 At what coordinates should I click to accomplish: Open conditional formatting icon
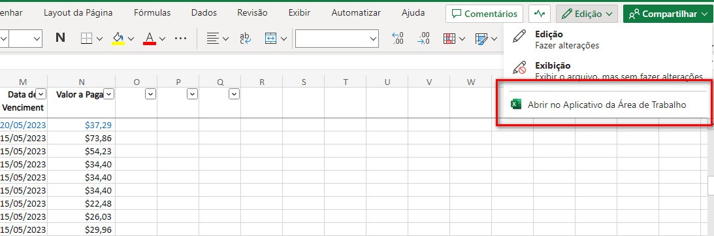(449, 39)
